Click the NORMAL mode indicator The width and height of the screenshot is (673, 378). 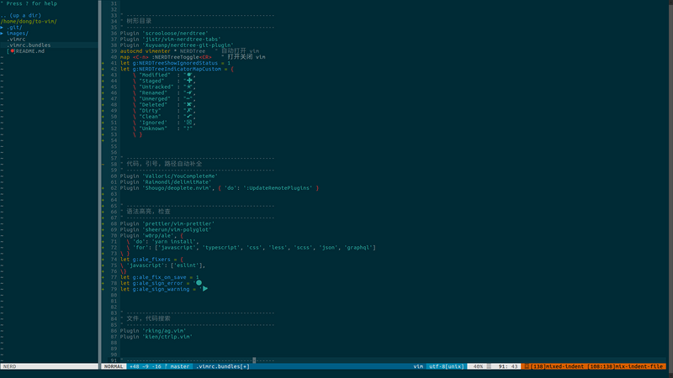[114, 366]
